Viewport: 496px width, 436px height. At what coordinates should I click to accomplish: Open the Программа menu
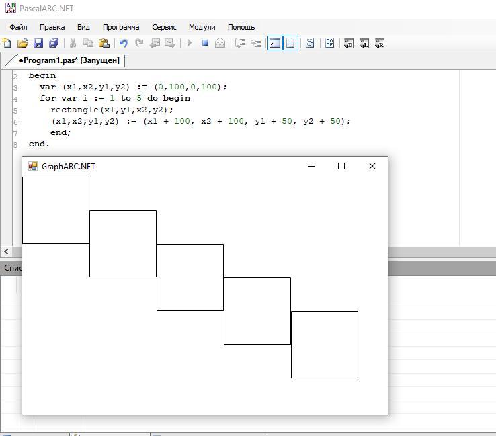(121, 27)
